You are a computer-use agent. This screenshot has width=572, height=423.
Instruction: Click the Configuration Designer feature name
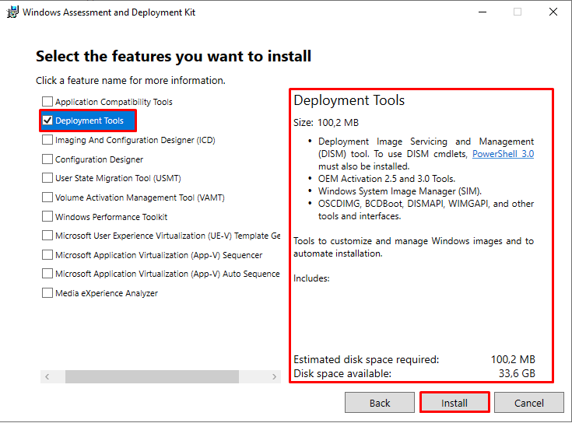point(100,159)
